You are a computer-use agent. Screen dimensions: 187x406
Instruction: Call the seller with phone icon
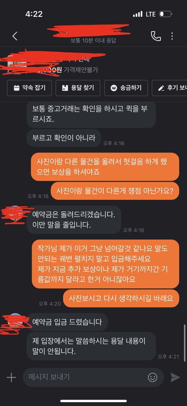coord(156,36)
